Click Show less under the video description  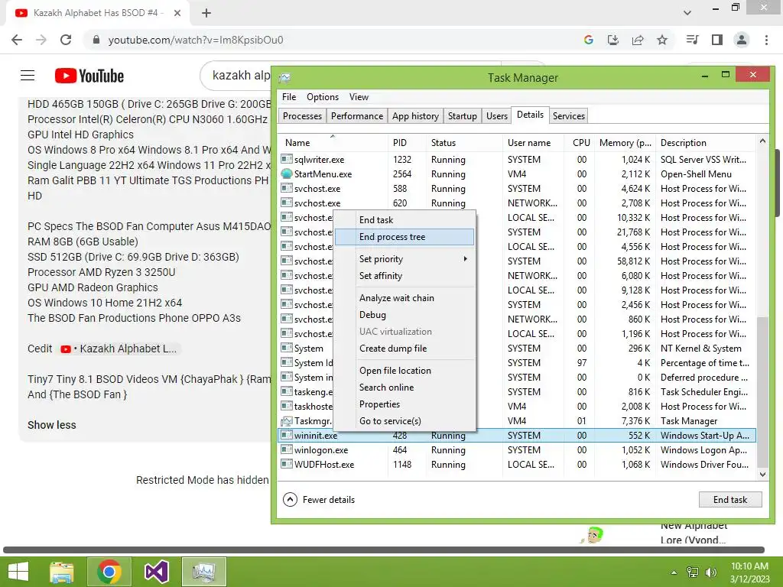tap(51, 425)
